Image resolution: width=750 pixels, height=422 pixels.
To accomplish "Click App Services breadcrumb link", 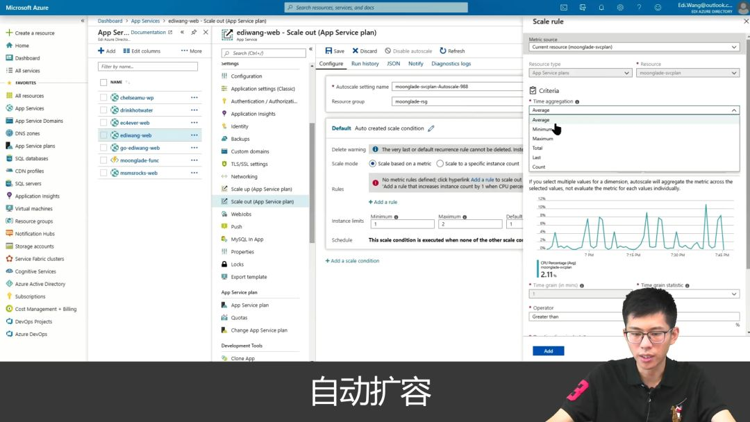I will coord(145,21).
